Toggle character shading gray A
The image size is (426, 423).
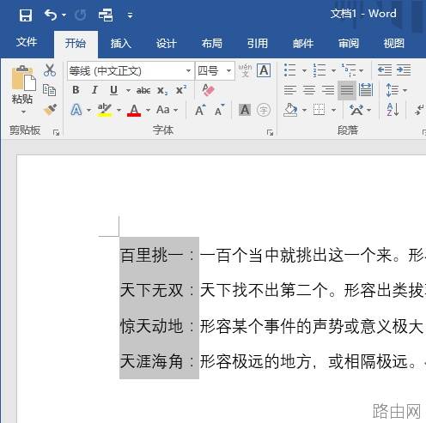[x=245, y=110]
